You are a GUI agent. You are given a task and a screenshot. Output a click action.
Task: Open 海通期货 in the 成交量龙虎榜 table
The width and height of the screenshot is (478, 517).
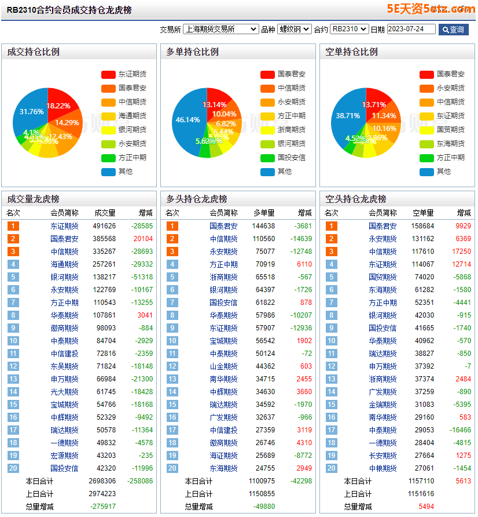pyautogui.click(x=64, y=264)
